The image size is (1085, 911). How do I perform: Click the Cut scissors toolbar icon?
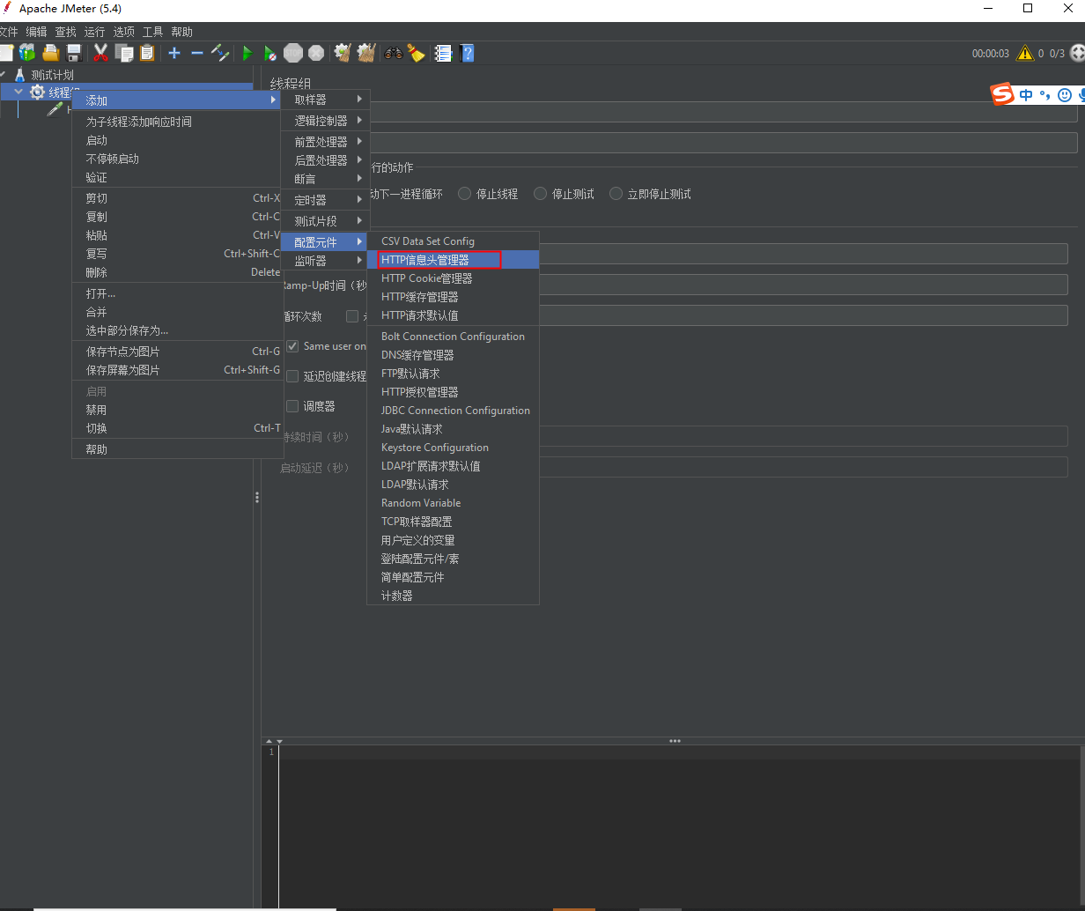100,54
